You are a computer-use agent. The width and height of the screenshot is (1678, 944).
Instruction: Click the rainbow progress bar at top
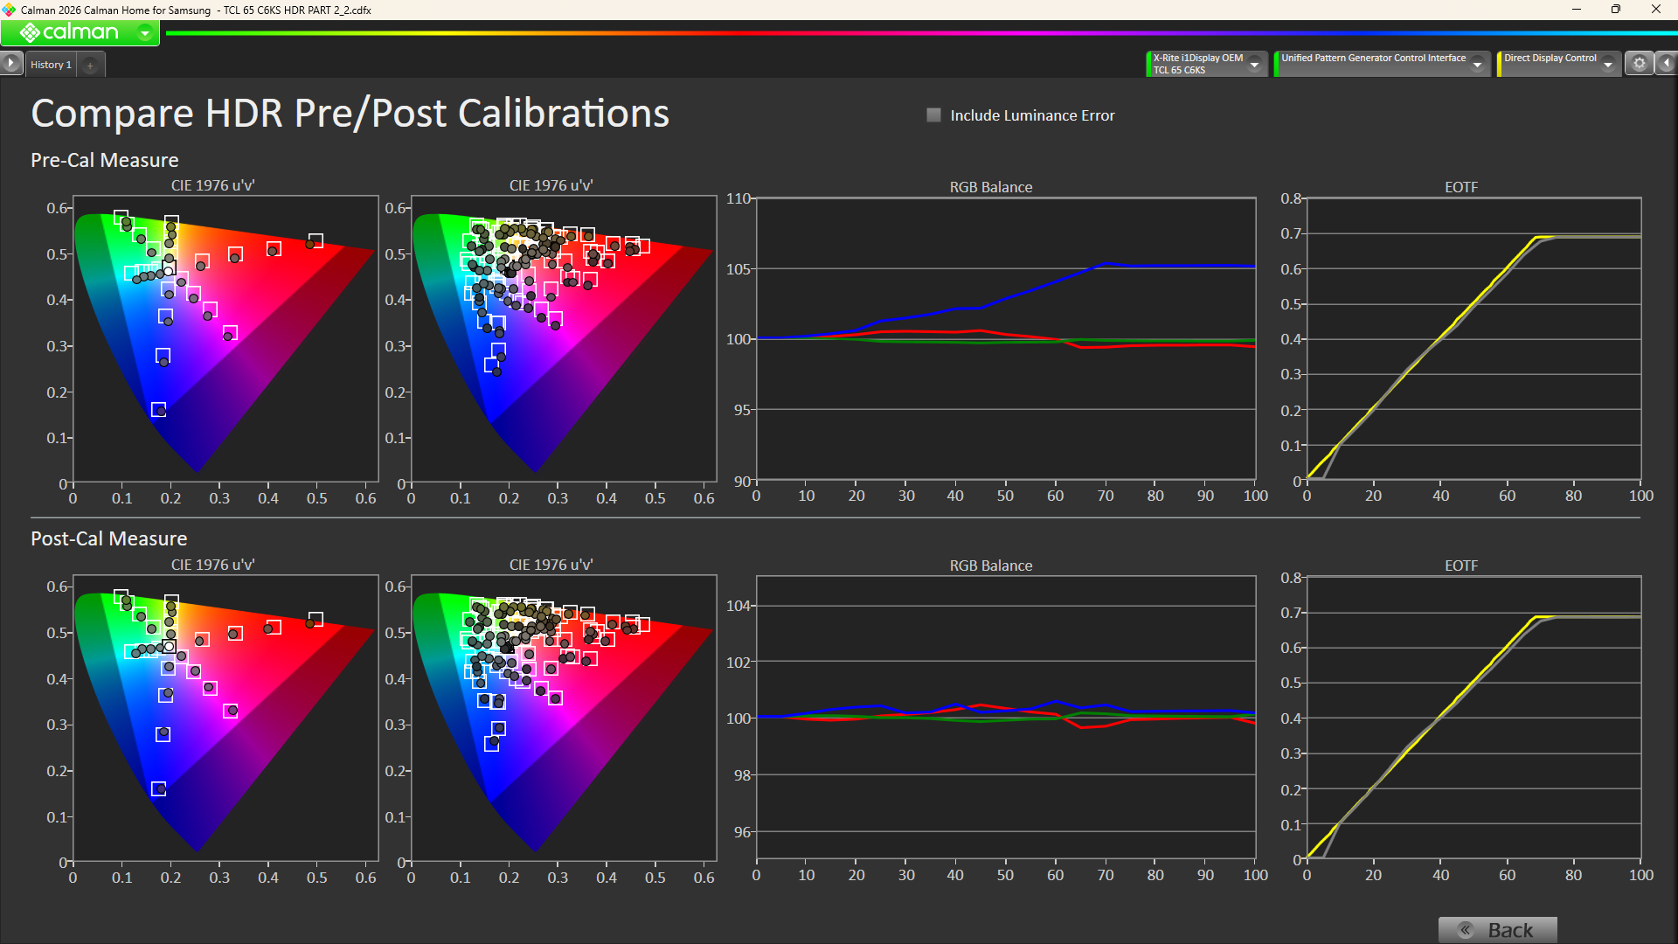pos(918,33)
